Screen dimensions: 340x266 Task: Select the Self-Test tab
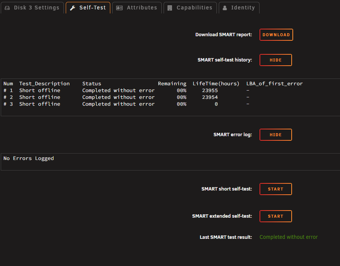pyautogui.click(x=88, y=8)
